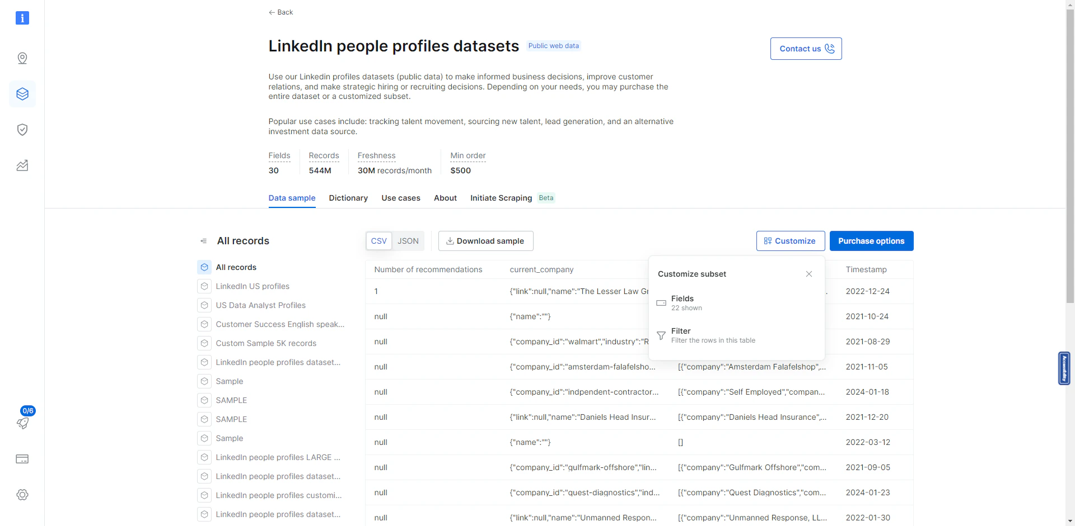Open the analytics chart sidebar icon
Image resolution: width=1075 pixels, height=526 pixels.
[x=22, y=165]
